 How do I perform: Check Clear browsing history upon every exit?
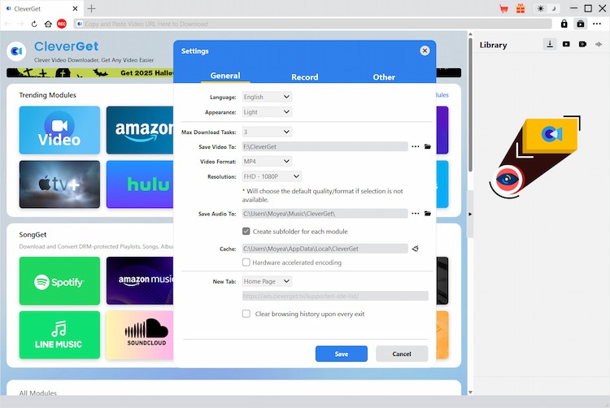(246, 314)
